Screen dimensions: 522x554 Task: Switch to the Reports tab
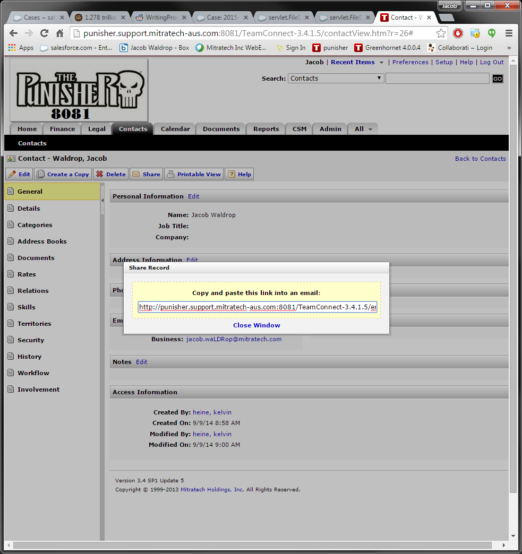click(x=266, y=129)
